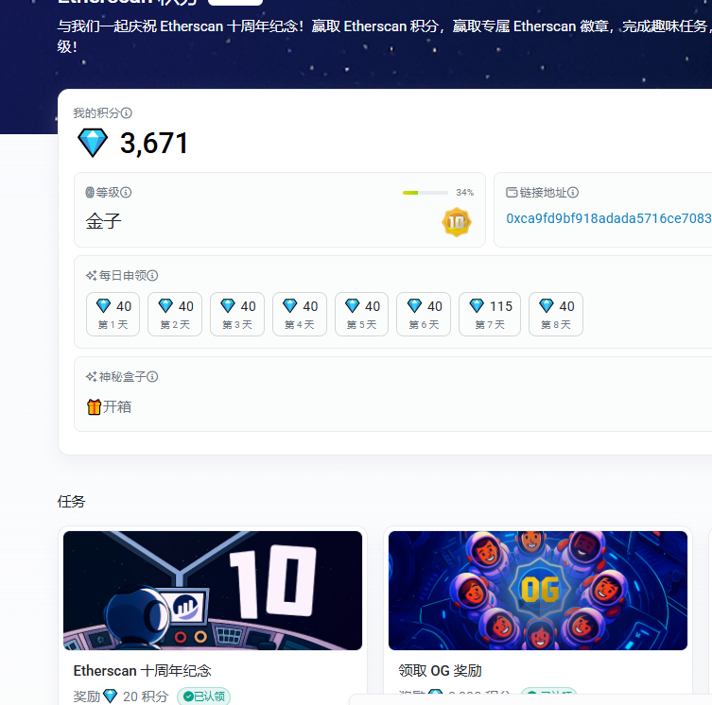Screen dimensions: 712x705
Task: Click the info icon beside 神秘盒子
Action: (x=152, y=377)
